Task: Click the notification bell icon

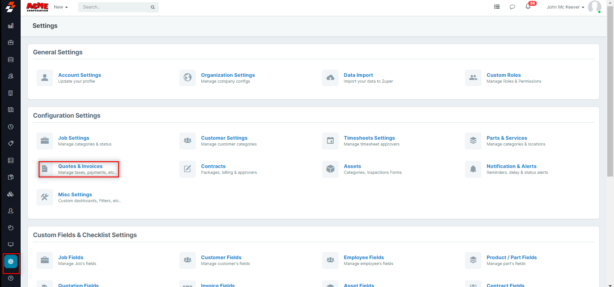Action: pos(528,7)
